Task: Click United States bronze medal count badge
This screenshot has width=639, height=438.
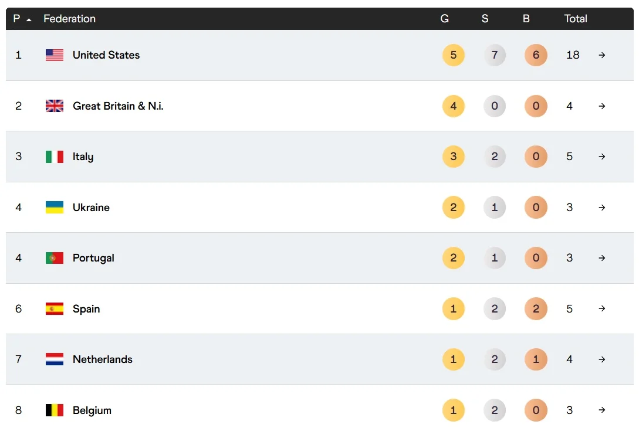Action: [536, 55]
